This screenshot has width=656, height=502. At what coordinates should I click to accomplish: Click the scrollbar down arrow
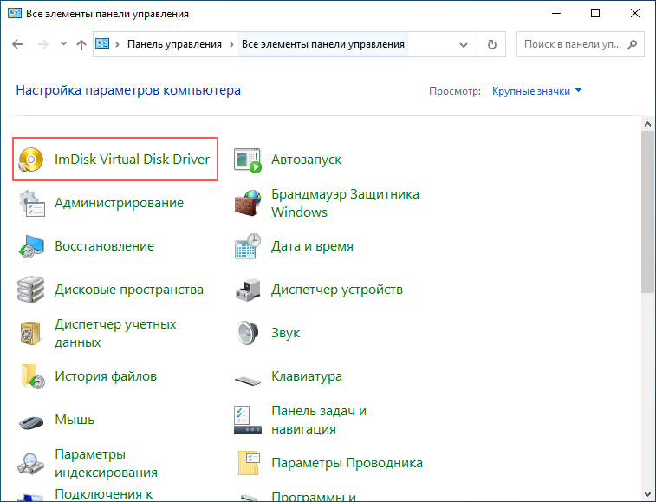pyautogui.click(x=647, y=494)
